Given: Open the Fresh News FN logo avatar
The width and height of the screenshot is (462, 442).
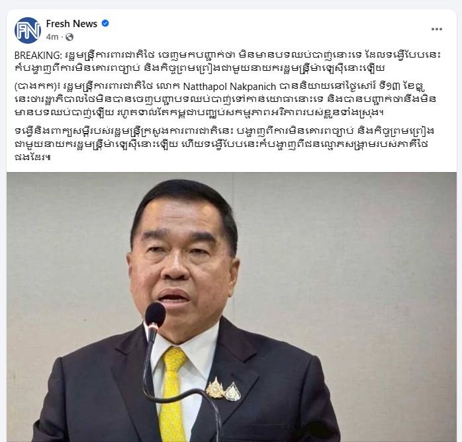Looking at the screenshot, I should pos(28,30).
